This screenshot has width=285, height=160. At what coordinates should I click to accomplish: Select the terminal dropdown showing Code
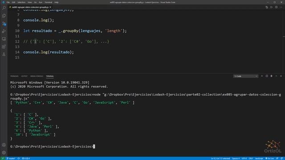tap(245, 76)
